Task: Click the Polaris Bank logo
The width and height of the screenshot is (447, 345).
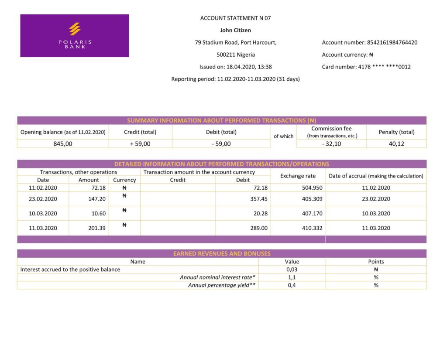Action: 74,36
